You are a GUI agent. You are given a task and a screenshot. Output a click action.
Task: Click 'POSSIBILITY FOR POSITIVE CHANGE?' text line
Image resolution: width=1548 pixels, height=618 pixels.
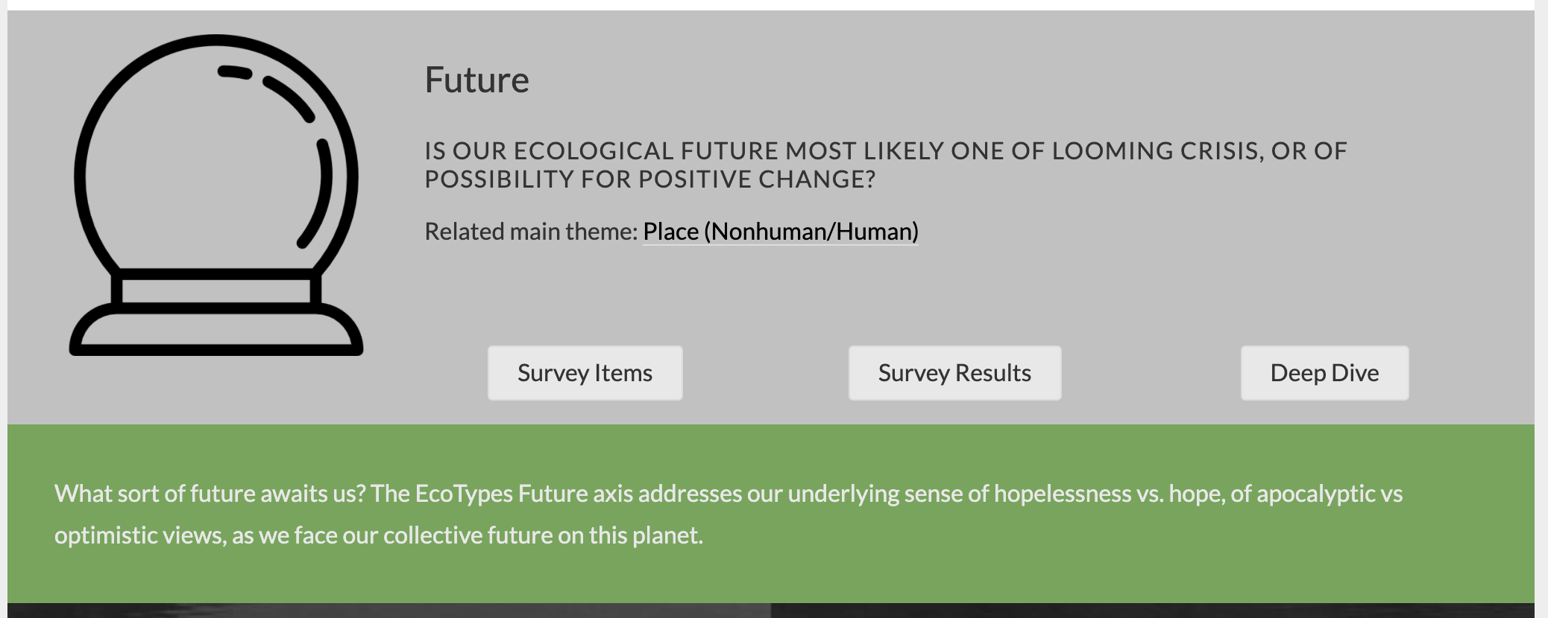650,179
